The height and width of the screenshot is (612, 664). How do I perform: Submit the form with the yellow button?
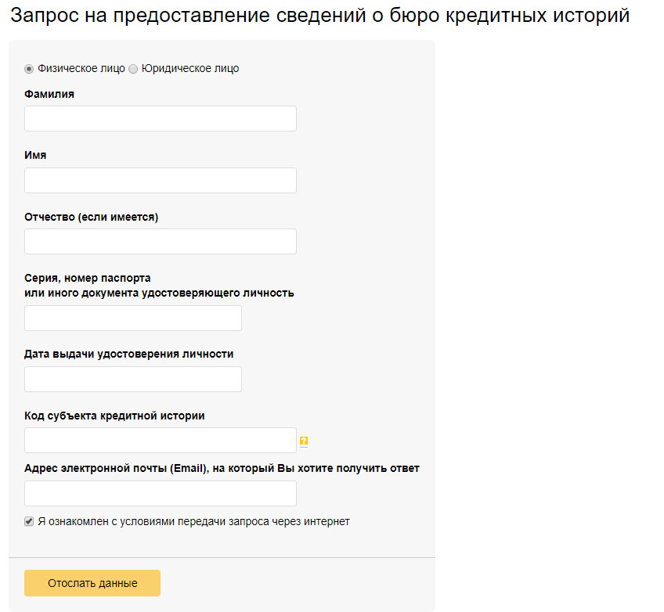(x=92, y=582)
